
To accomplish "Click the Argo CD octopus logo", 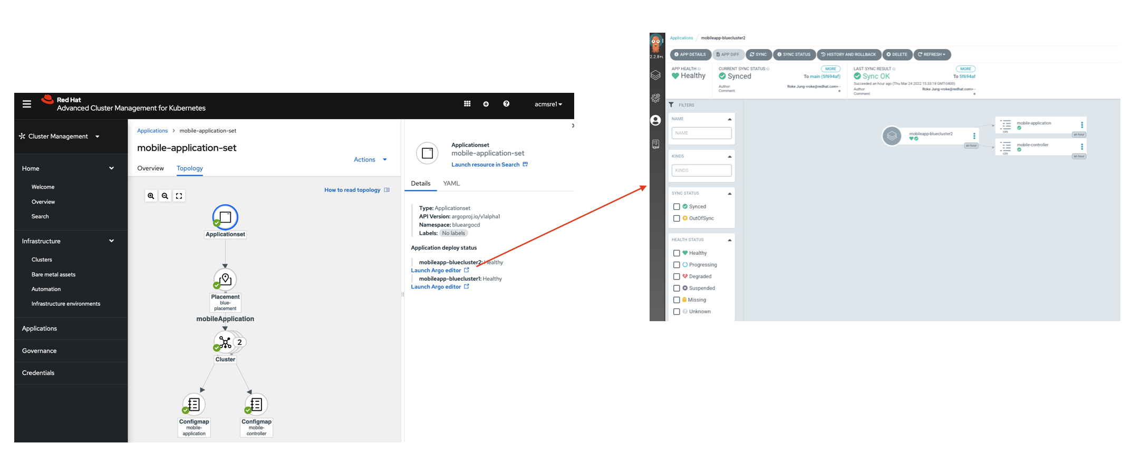I will pos(656,44).
